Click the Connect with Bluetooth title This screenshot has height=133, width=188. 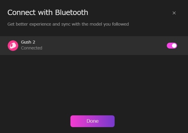pos(47,12)
